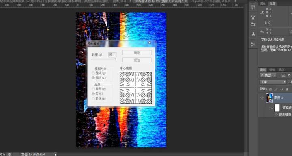292x156 pixels.
Task: Open the Brush Presets panel icon
Action: [253, 17]
